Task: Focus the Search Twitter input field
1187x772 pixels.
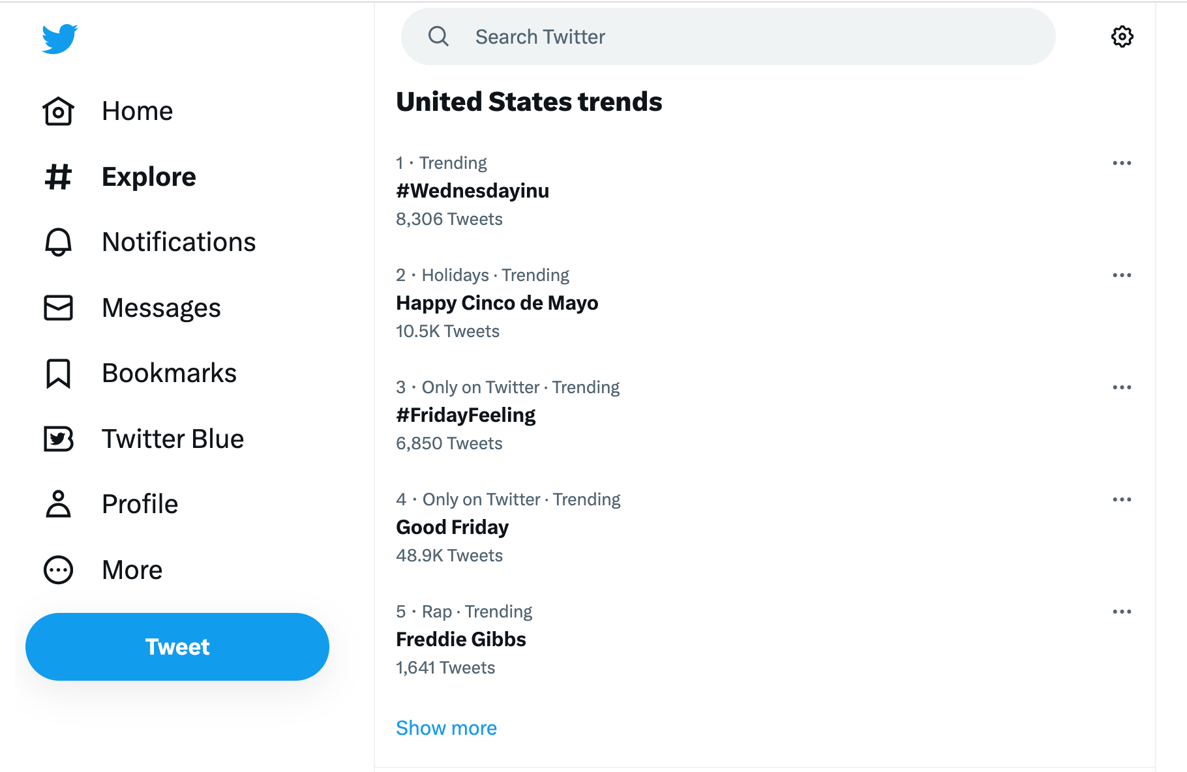Action: [750, 37]
